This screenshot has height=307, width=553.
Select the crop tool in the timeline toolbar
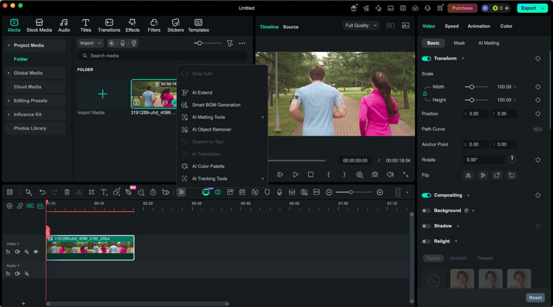91,192
